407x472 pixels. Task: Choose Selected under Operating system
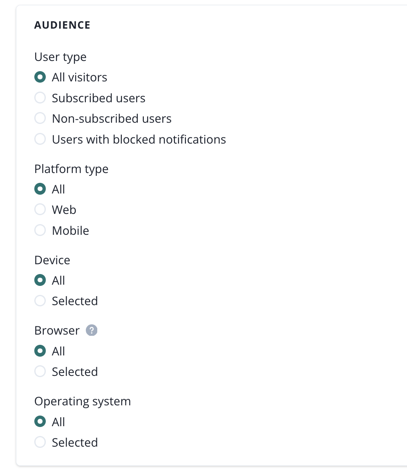pyautogui.click(x=40, y=443)
